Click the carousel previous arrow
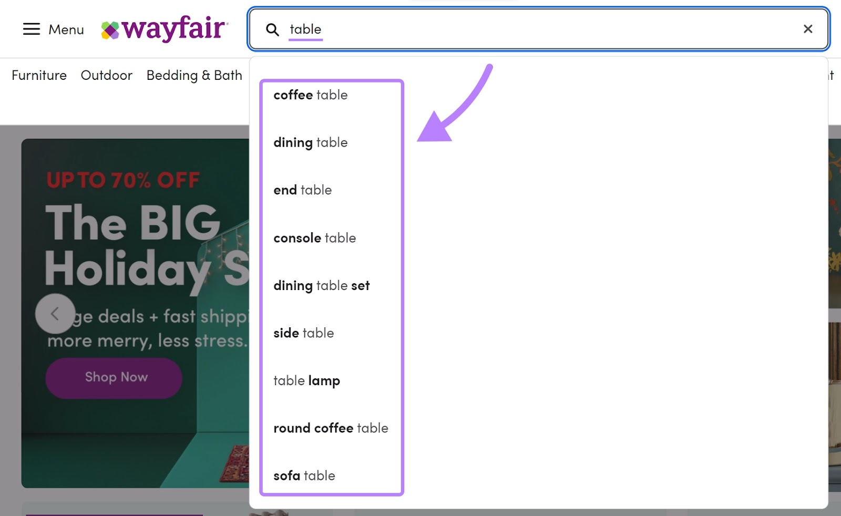 (x=54, y=313)
